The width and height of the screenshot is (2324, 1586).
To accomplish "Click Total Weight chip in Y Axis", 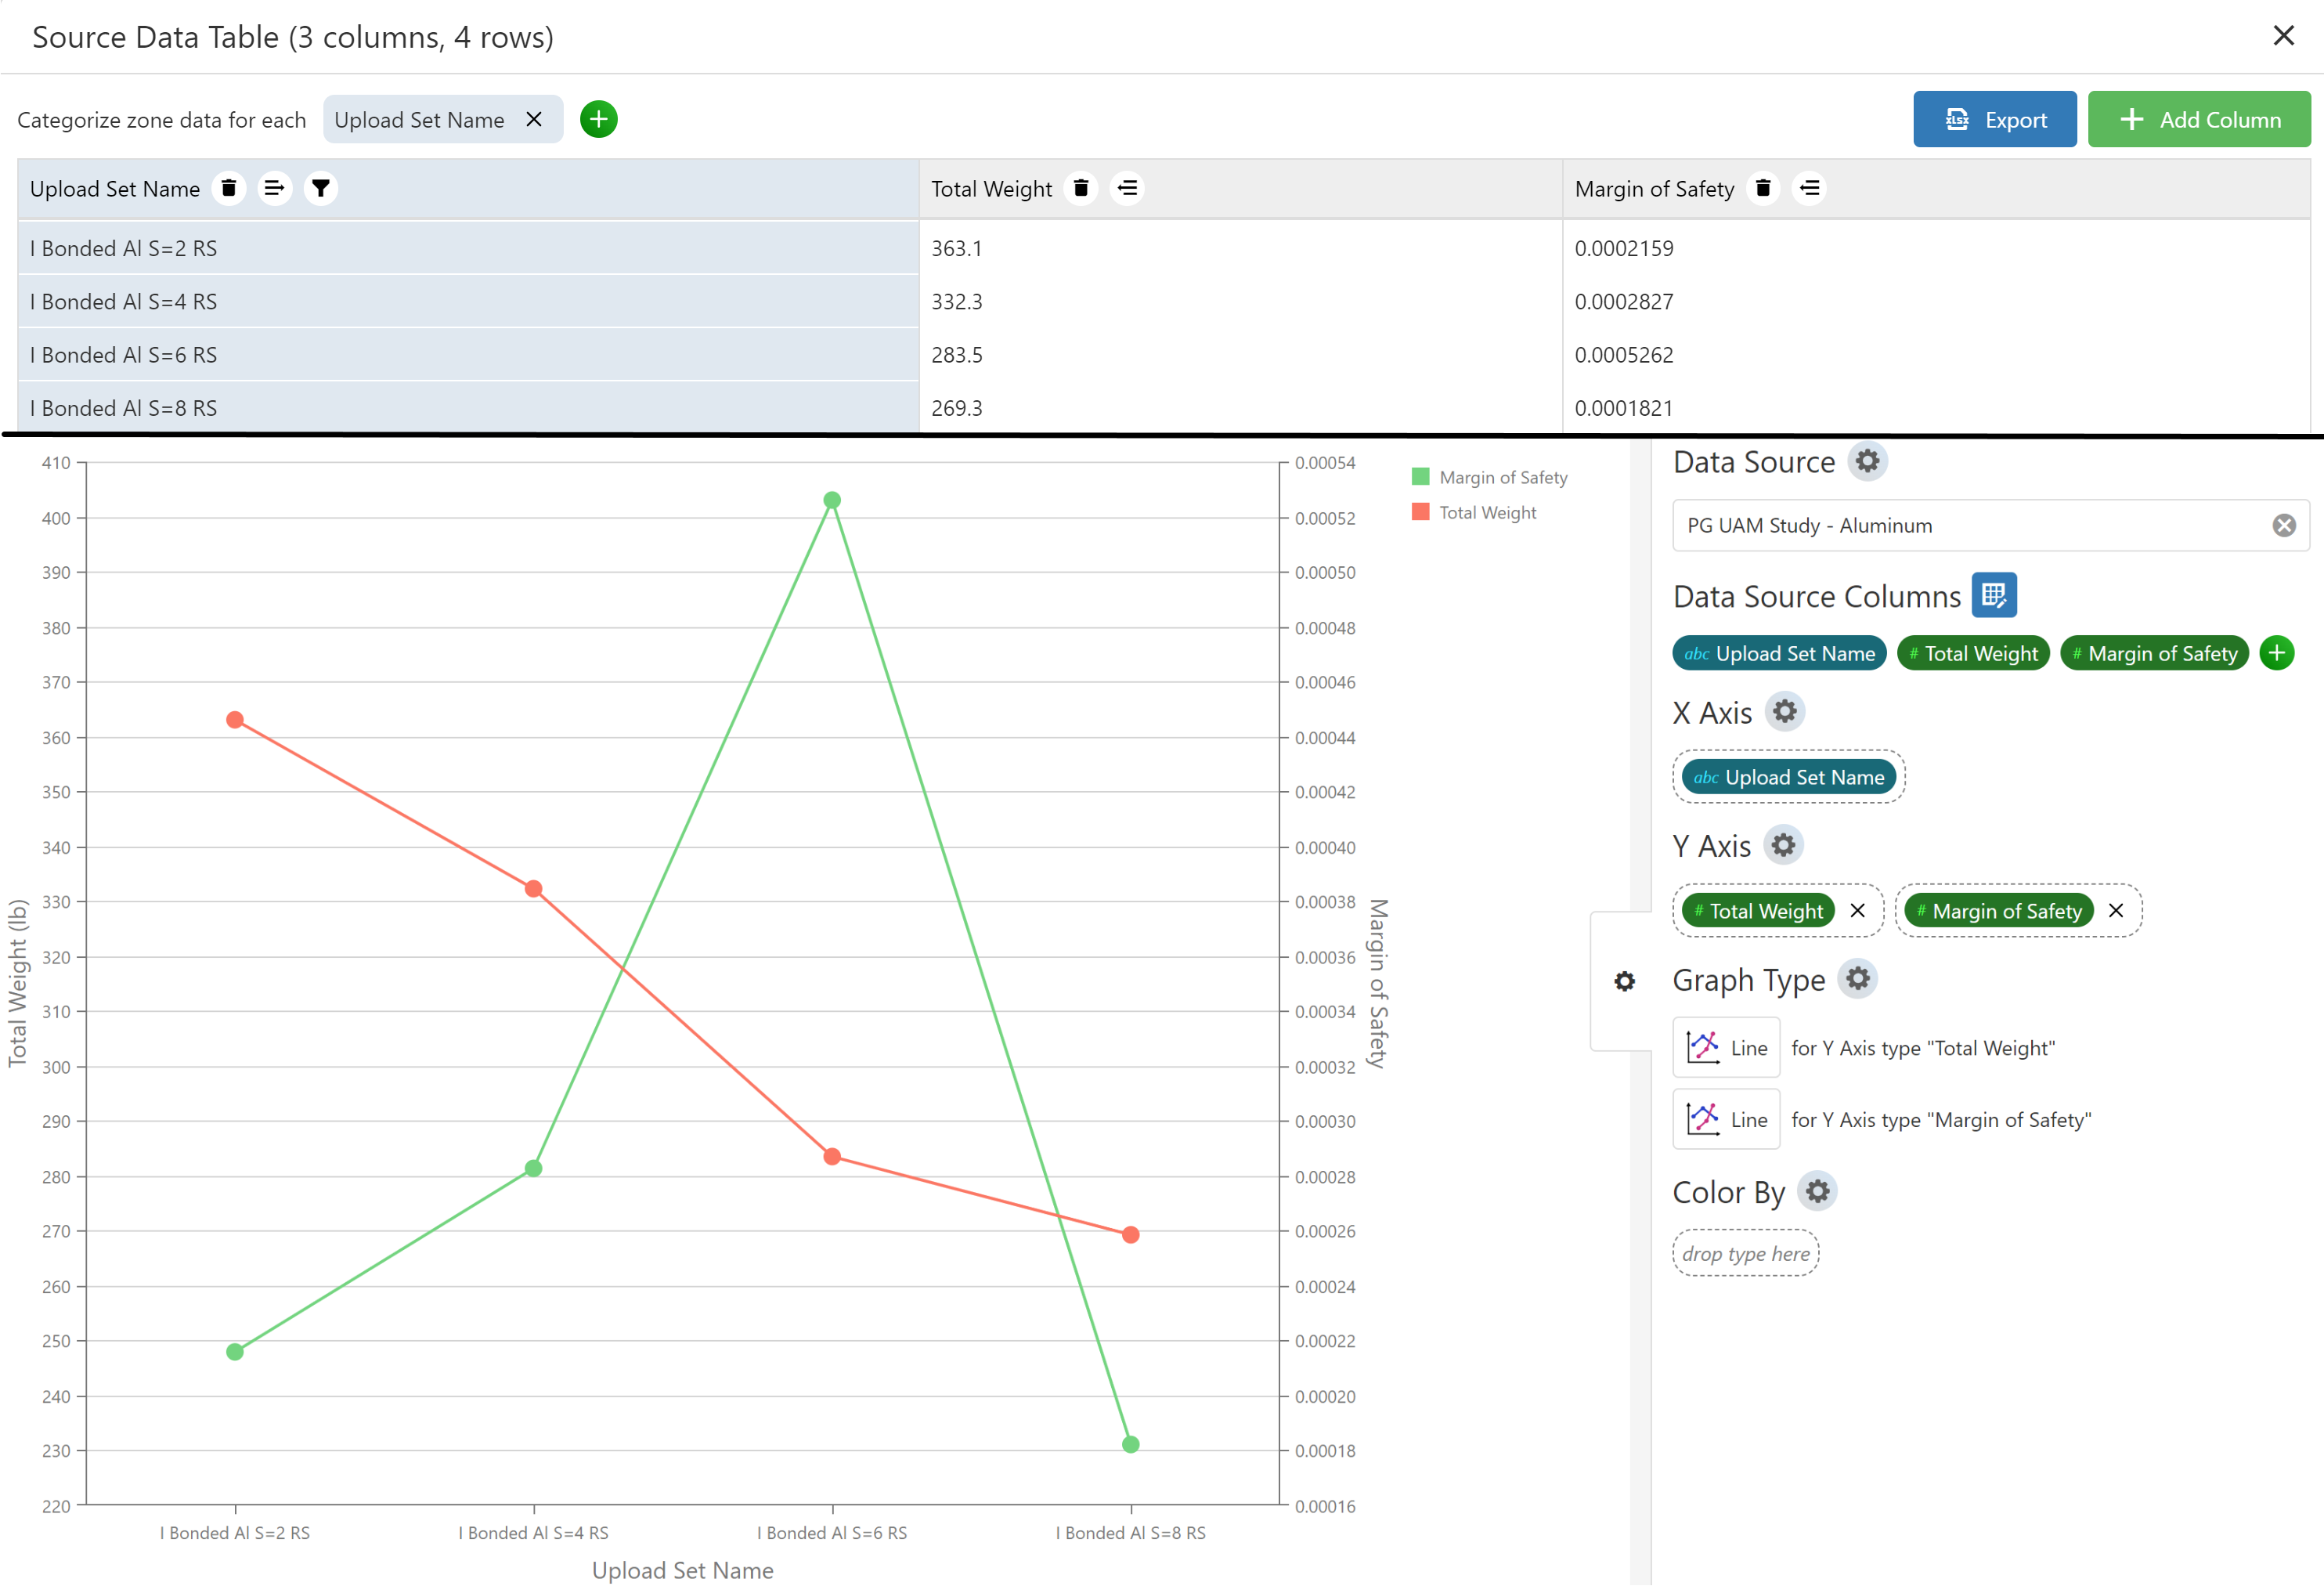I will (1758, 910).
